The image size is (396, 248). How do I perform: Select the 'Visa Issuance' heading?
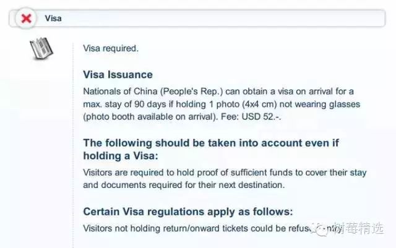point(118,74)
